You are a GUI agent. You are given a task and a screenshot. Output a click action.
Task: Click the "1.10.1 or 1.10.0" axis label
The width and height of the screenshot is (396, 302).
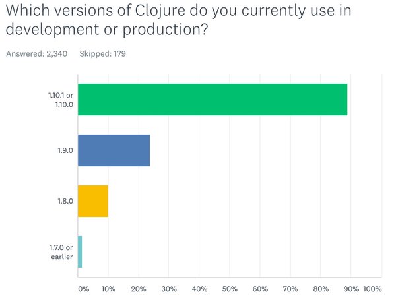(59, 100)
